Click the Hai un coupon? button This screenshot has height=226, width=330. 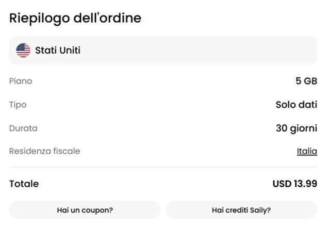(85, 210)
